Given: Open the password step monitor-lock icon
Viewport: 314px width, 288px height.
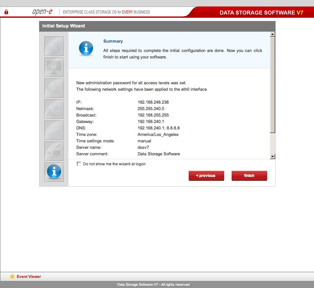Looking at the screenshot, I should point(54,67).
